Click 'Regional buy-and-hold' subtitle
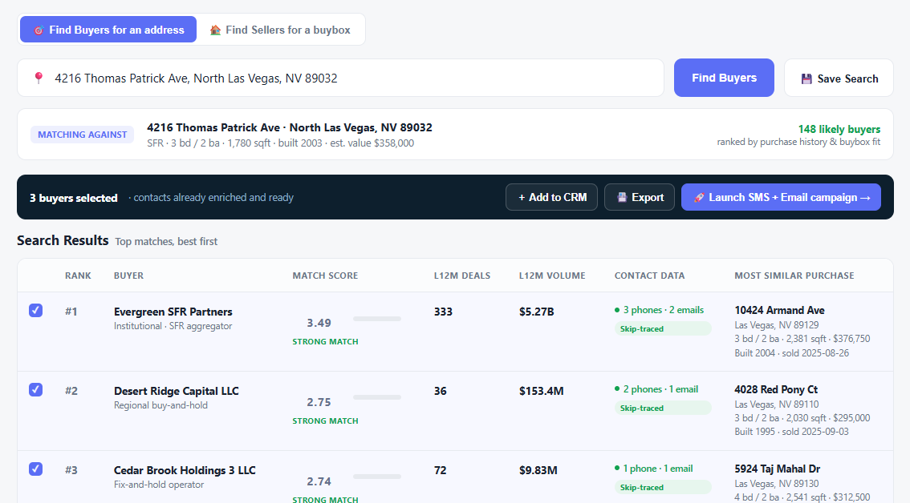Viewport: 910px width, 503px height. pyautogui.click(x=160, y=405)
